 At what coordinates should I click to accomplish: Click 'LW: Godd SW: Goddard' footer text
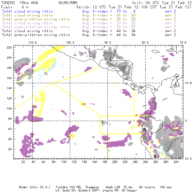[75, 191]
